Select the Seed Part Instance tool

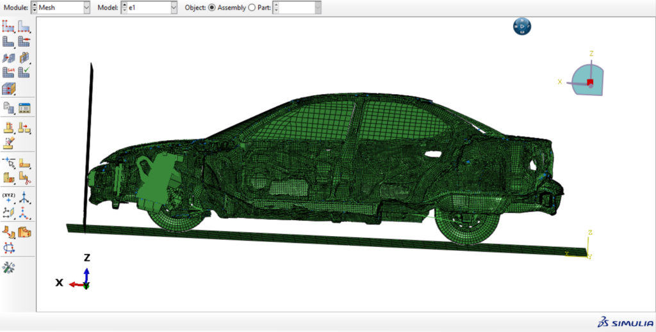[x=8, y=27]
